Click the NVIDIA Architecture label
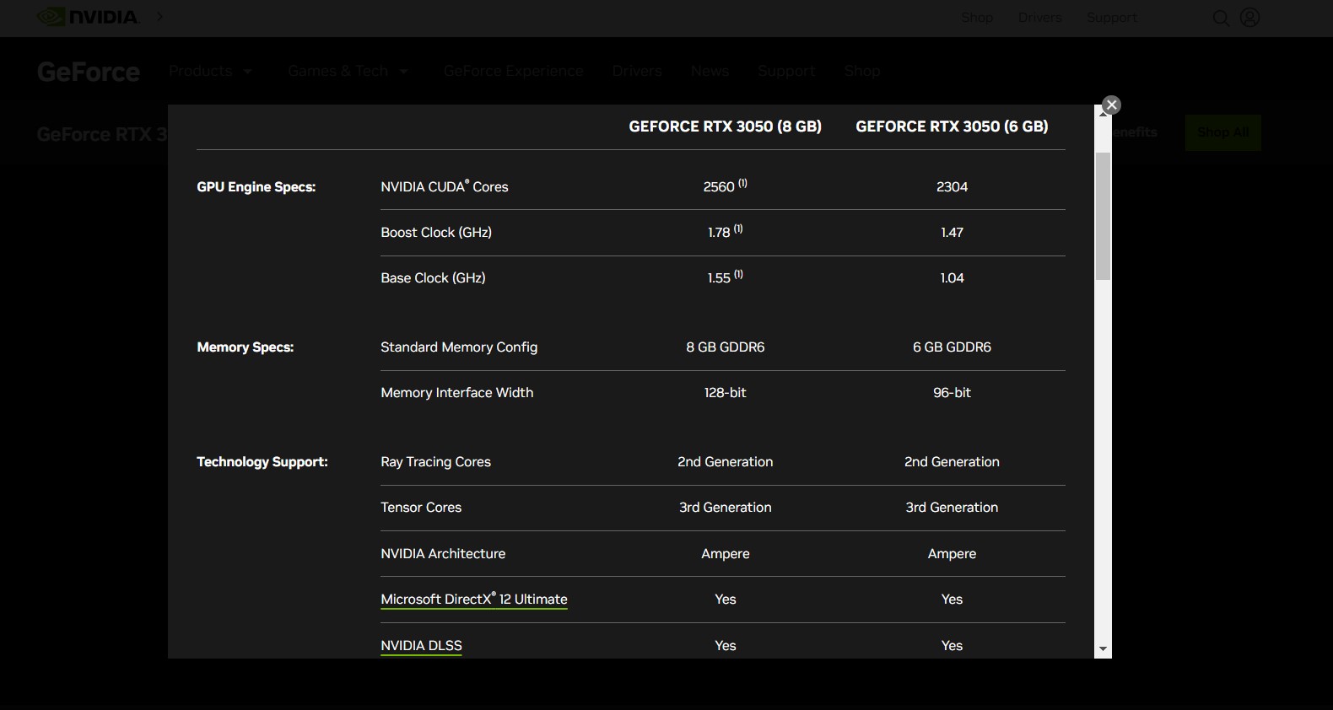Screen dimensions: 1333x710 pyautogui.click(x=443, y=554)
